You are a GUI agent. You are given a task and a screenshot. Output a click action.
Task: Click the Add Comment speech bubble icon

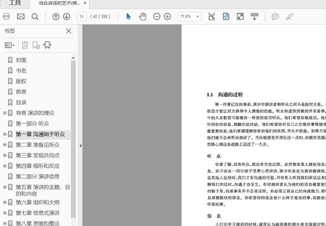pyautogui.click(x=275, y=16)
